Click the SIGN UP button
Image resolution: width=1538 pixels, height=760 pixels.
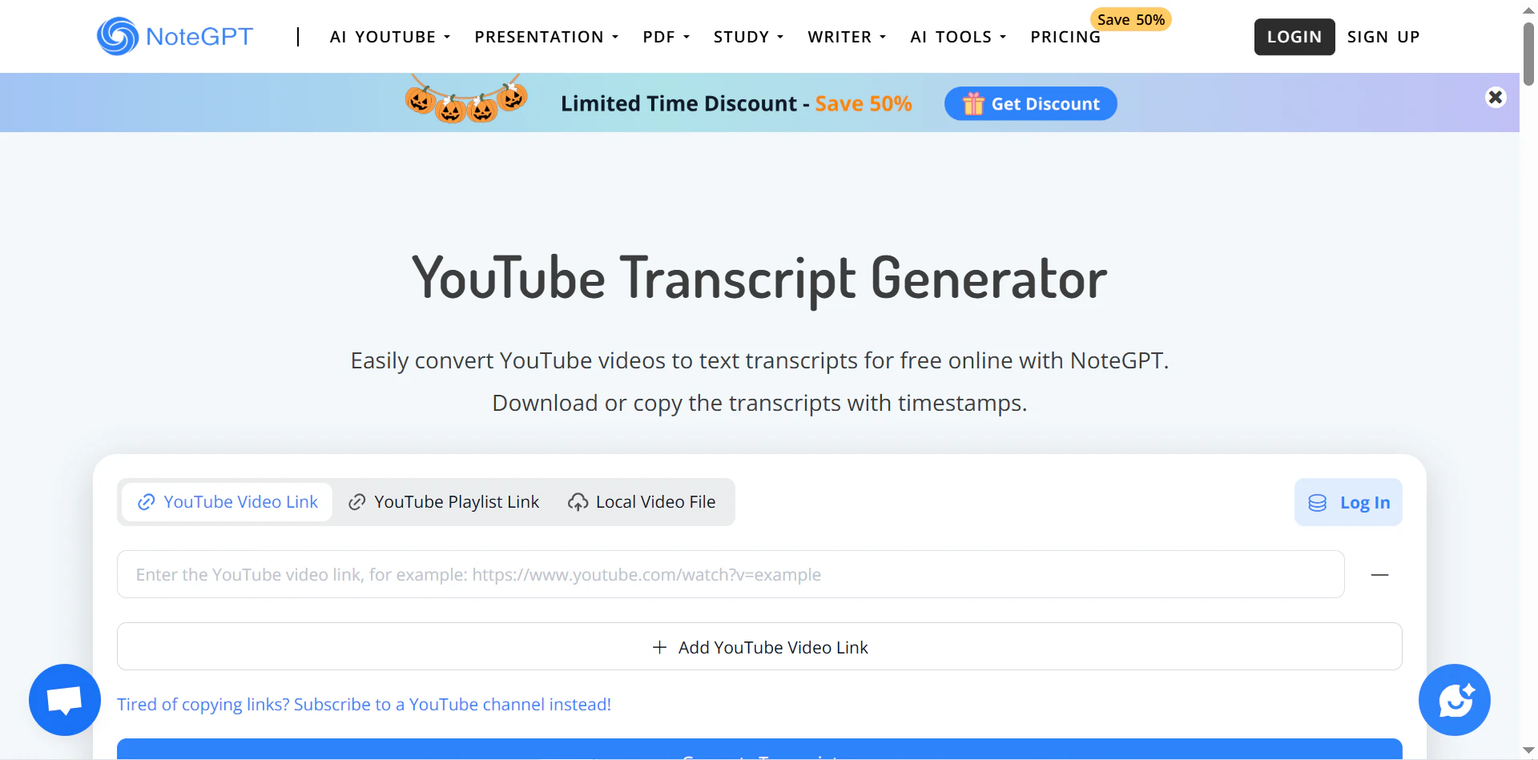point(1383,37)
